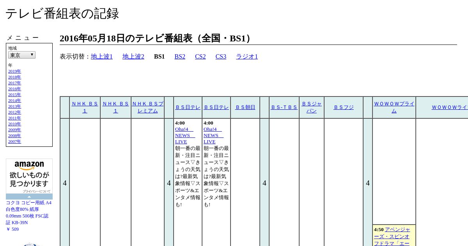Open the コクヨ コピー用紙 product link
The width and height of the screenshot is (468, 246).
pyautogui.click(x=28, y=213)
